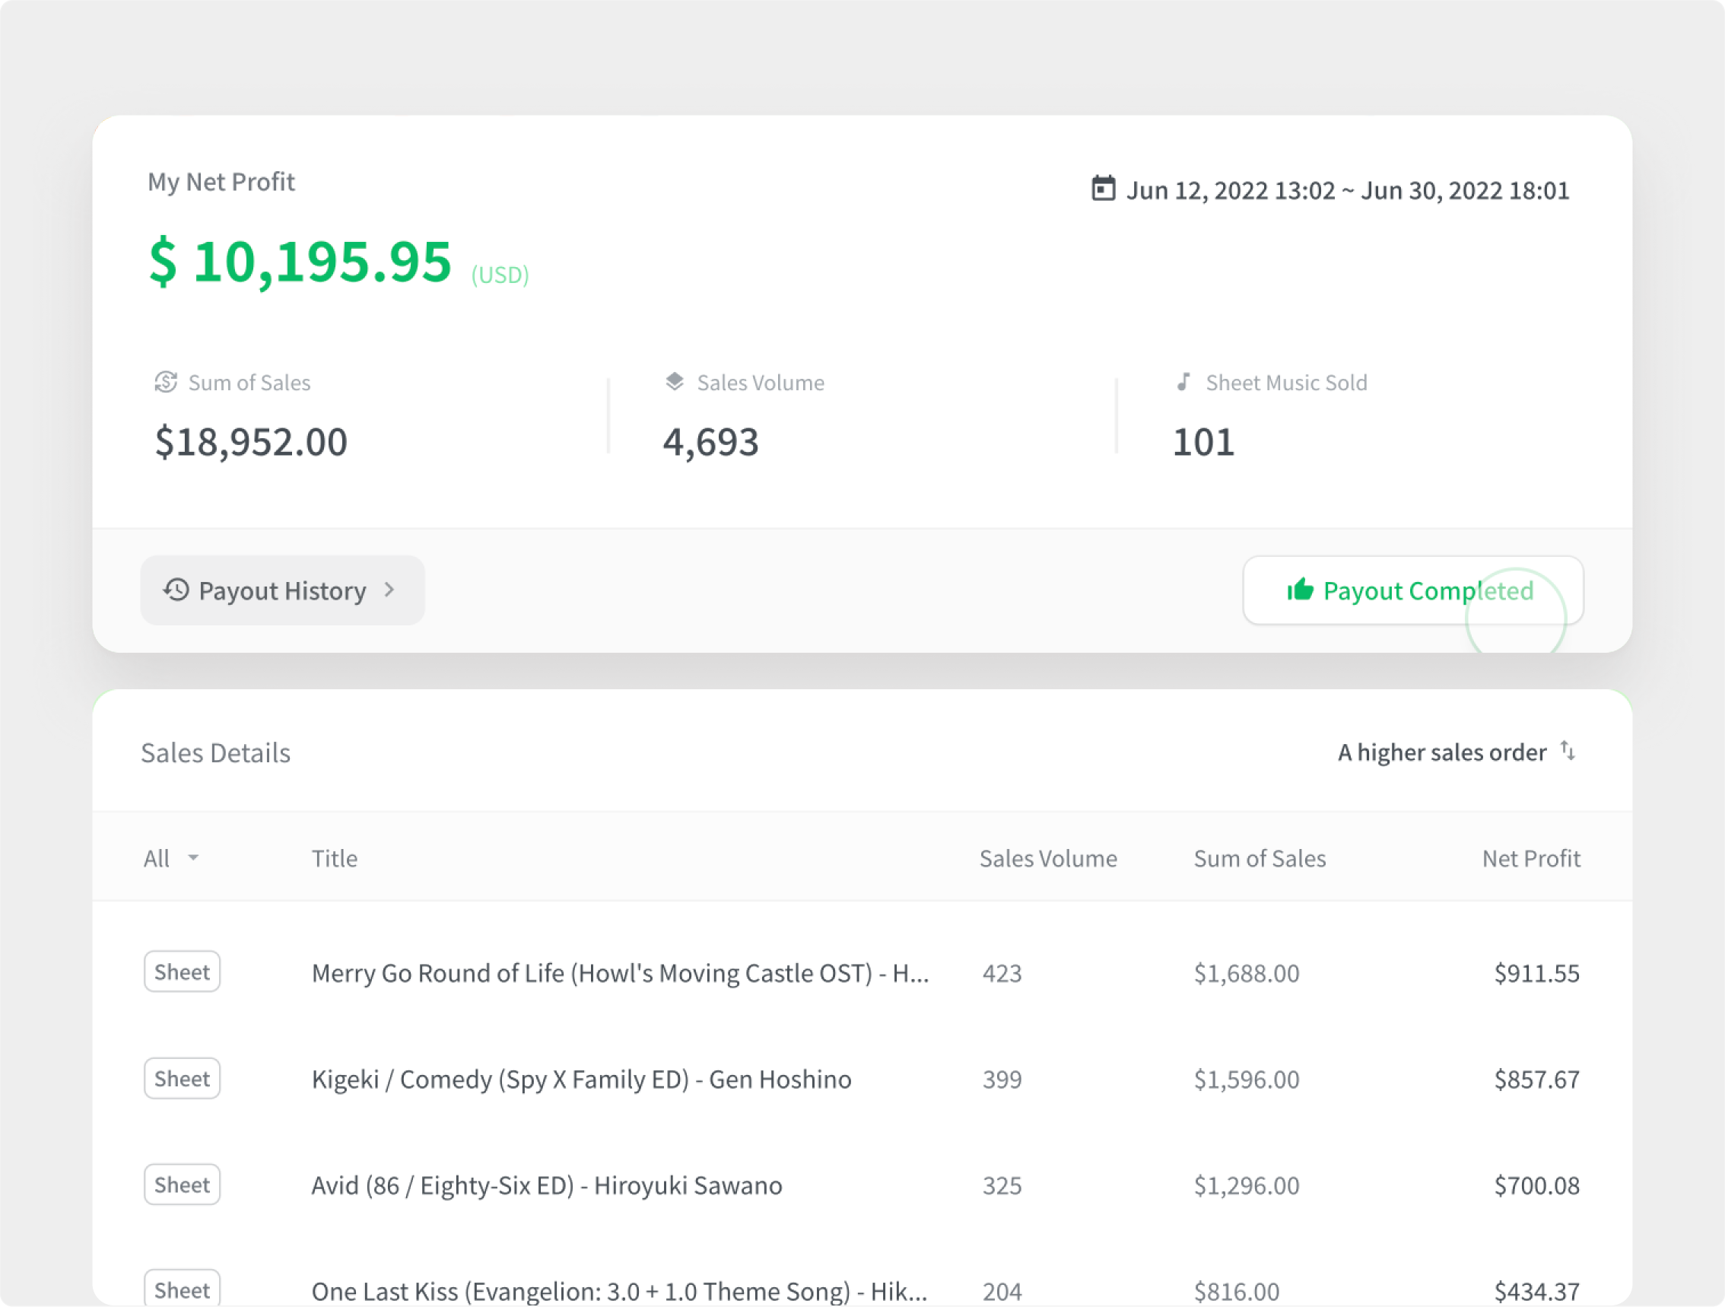Click the Sum of Sales coin icon

[x=165, y=382]
